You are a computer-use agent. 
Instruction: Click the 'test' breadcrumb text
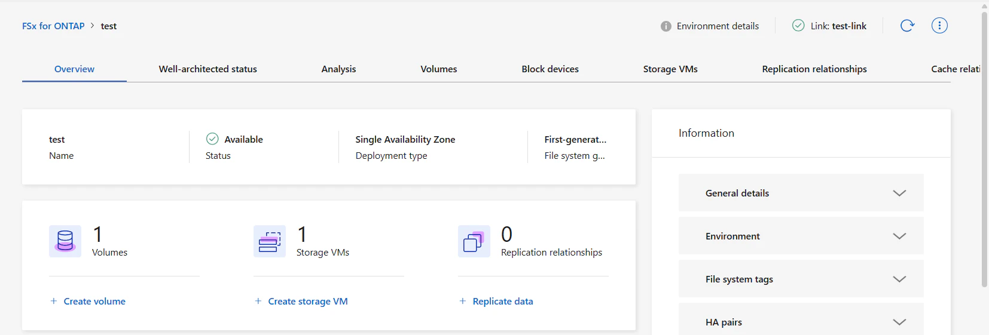coord(109,26)
